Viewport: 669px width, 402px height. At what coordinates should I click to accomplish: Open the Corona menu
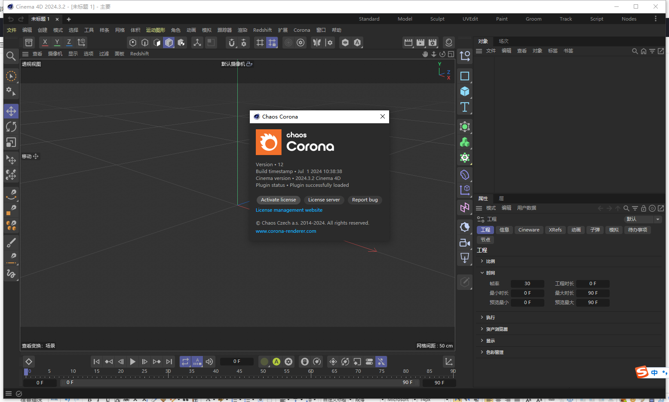(302, 30)
